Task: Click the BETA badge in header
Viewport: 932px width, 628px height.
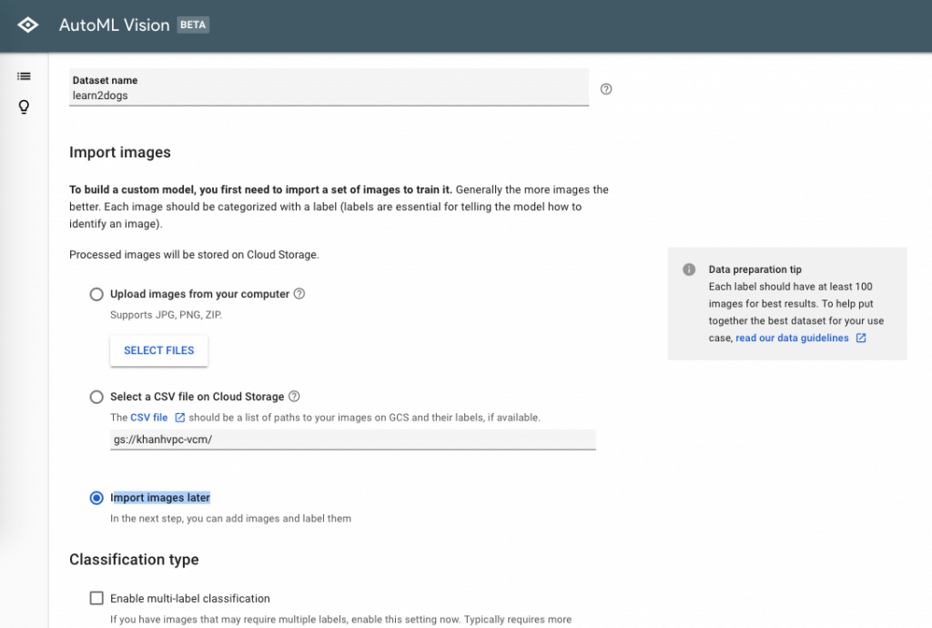Action: [x=193, y=25]
